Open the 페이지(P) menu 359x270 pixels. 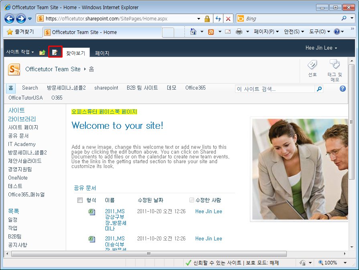[x=266, y=32]
